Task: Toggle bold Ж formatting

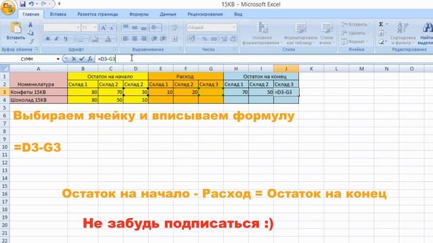Action: 48,39
